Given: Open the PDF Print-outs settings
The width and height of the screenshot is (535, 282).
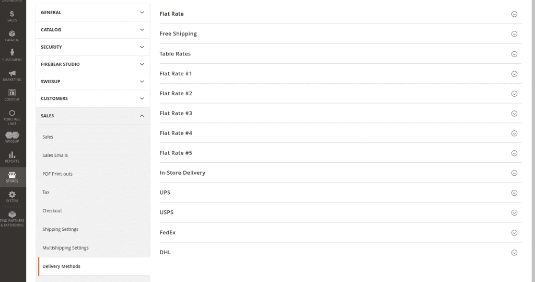Looking at the screenshot, I should click(x=57, y=174).
